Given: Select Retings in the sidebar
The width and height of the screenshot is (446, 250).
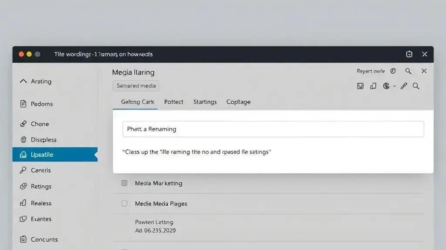Looking at the screenshot, I should point(41,186).
